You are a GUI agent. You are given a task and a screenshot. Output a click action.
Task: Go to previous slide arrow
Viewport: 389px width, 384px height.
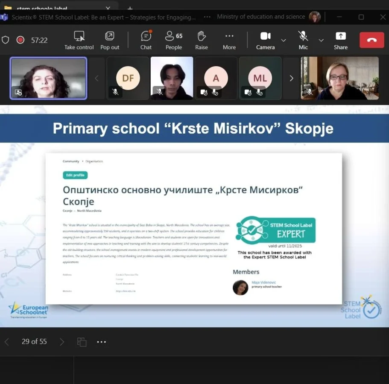tap(7, 342)
